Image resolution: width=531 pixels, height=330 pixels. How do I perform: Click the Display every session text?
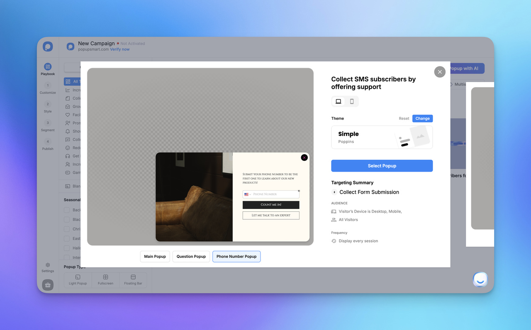tap(358, 241)
